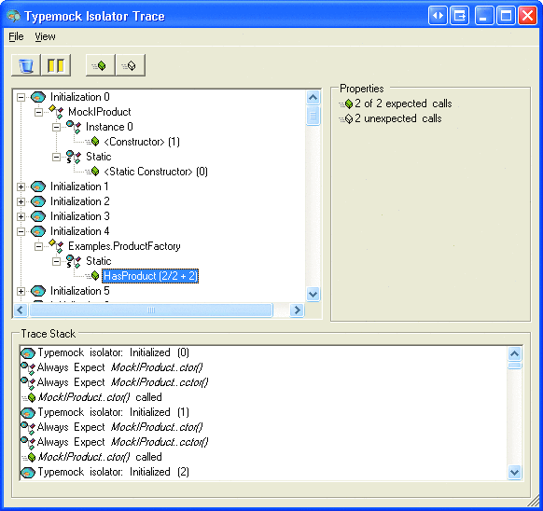The image size is (543, 511).
Task: Expand the Initialization 1 tree node
Action: (x=21, y=186)
